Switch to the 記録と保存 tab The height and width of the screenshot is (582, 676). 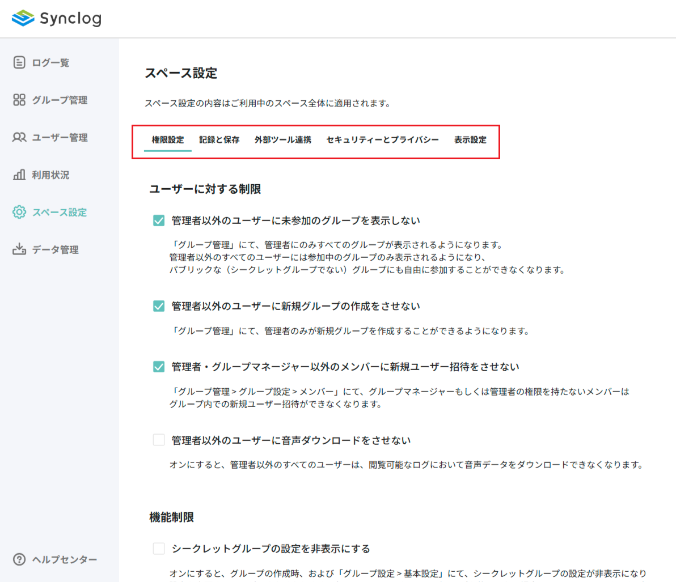coord(219,139)
